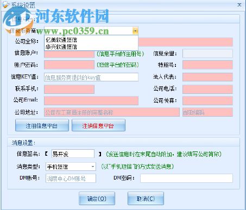Click the 公司Email input field
The image size is (246, 210).
[x=91, y=100]
